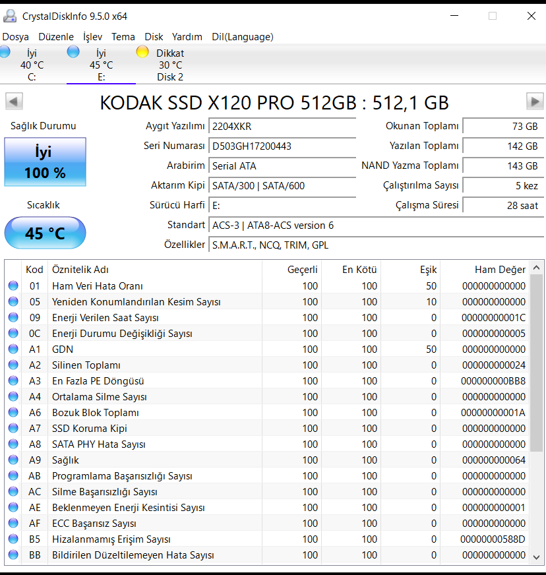
Task: Click the blue status icon for drive E:
Action: click(x=73, y=51)
